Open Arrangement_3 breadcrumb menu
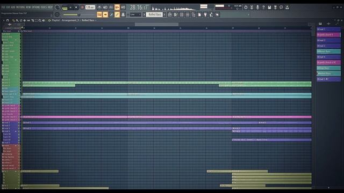Screen dimensions: 344x193 point(70,20)
